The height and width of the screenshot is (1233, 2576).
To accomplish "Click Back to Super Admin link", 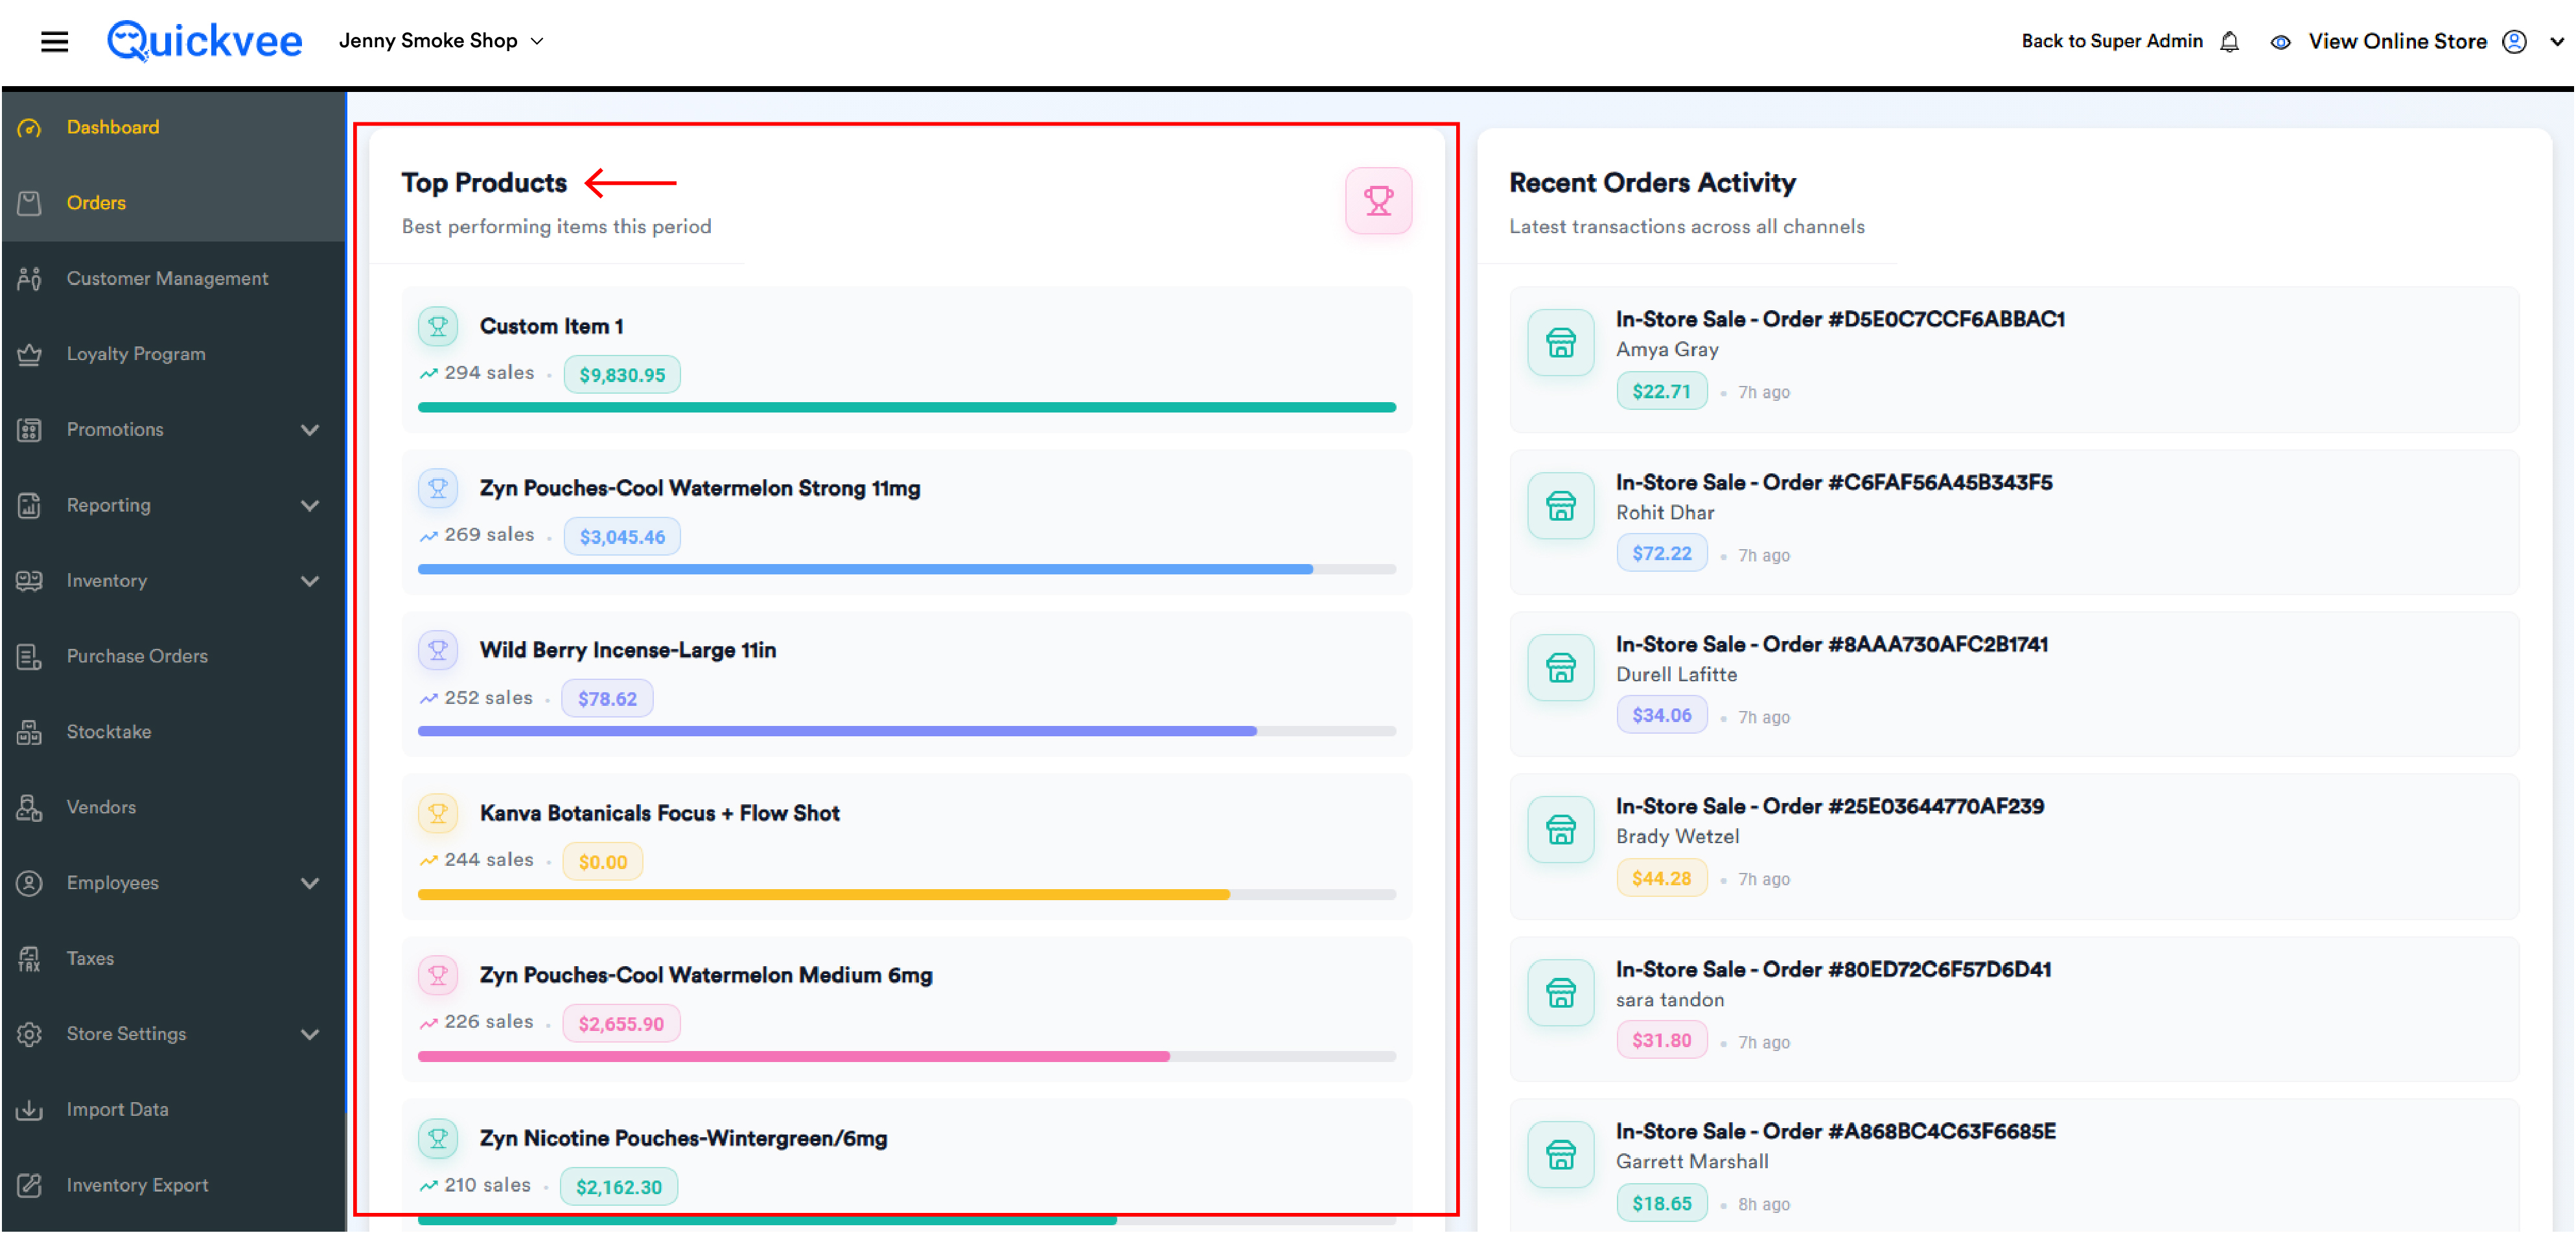I will click(x=2111, y=41).
